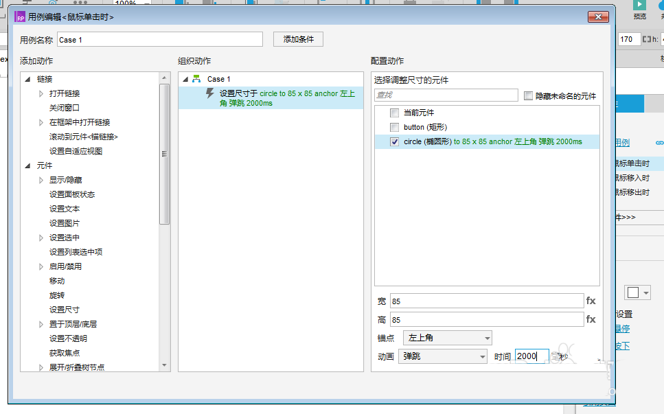Click the 宽 width input field
The height and width of the screenshot is (414, 664).
pos(487,301)
